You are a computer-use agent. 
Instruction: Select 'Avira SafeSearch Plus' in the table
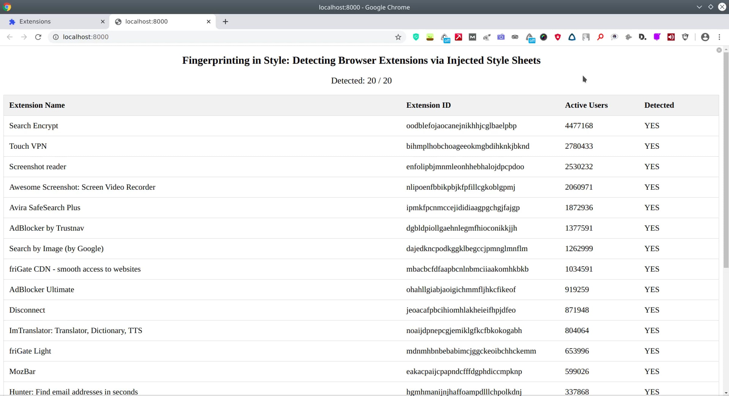(x=45, y=208)
